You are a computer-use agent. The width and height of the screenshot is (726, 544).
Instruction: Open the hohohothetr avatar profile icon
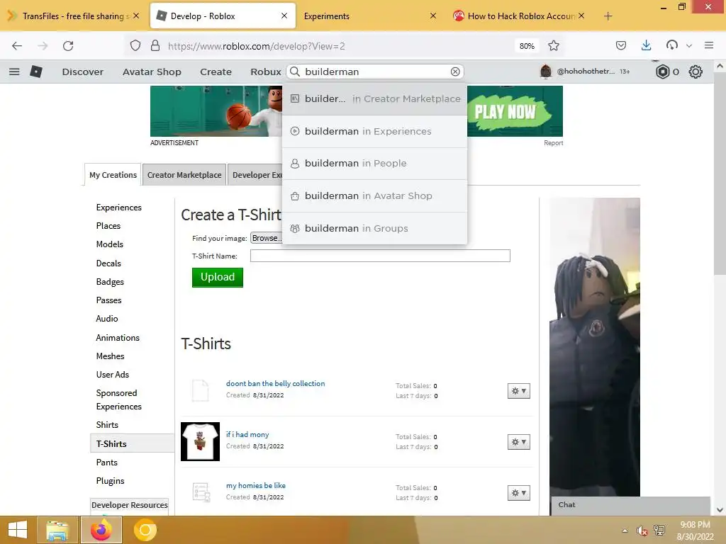click(x=546, y=72)
